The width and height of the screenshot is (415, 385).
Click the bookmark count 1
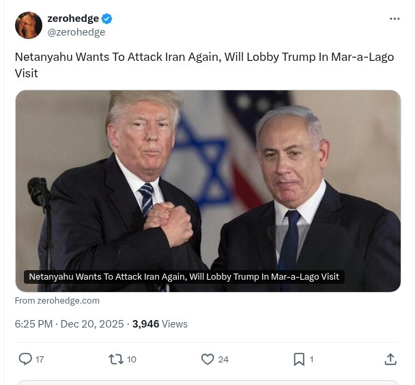(x=311, y=360)
